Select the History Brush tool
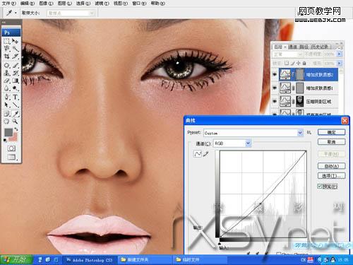 click(16, 73)
